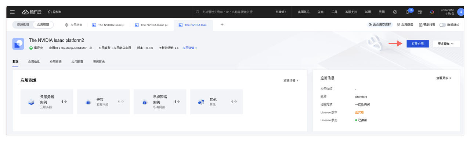Select the 子网 resource card
The width and height of the screenshot is (470, 141).
[x=103, y=102]
